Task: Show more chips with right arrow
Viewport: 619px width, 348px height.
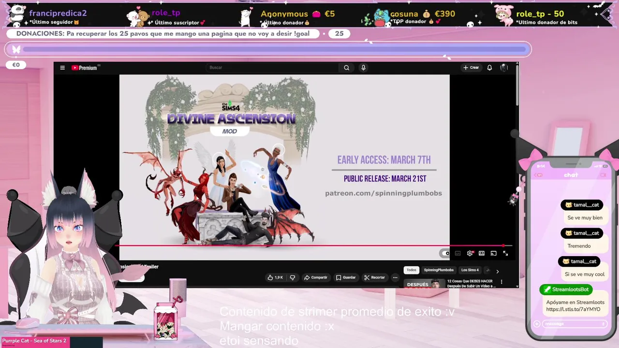Action: 497,271
